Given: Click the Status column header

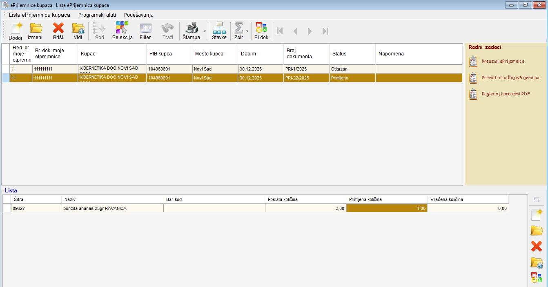Looking at the screenshot, I should coord(352,54).
